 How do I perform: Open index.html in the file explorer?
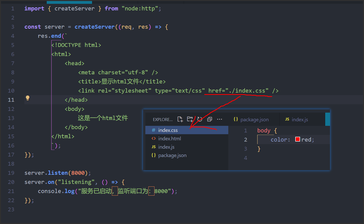point(187,139)
